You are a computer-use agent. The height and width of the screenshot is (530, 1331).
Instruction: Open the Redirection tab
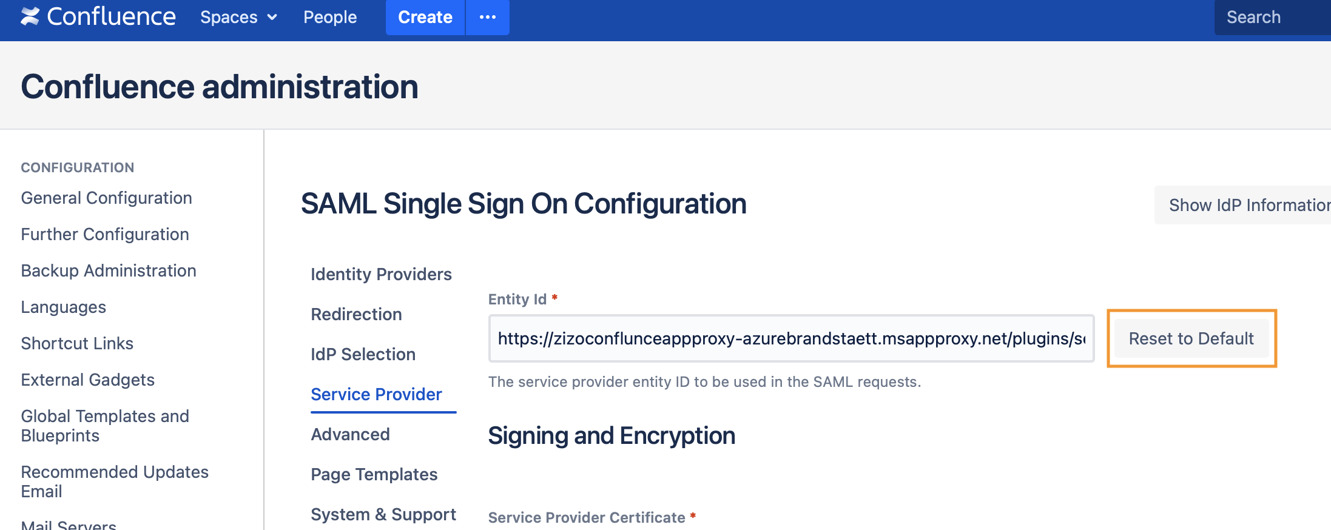pyautogui.click(x=356, y=314)
